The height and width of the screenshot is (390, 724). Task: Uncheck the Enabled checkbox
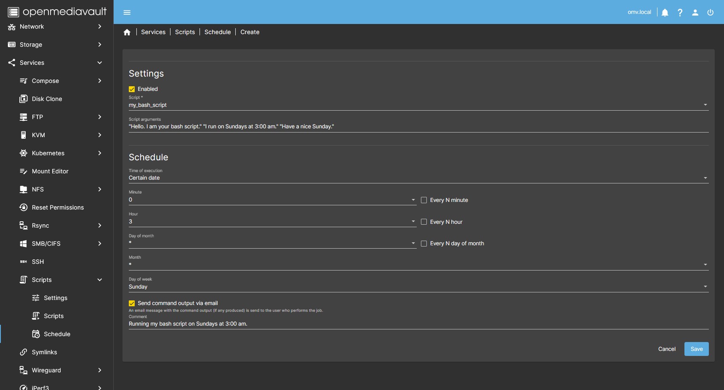point(132,89)
